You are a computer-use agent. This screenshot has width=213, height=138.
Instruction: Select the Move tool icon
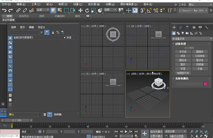(81, 10)
